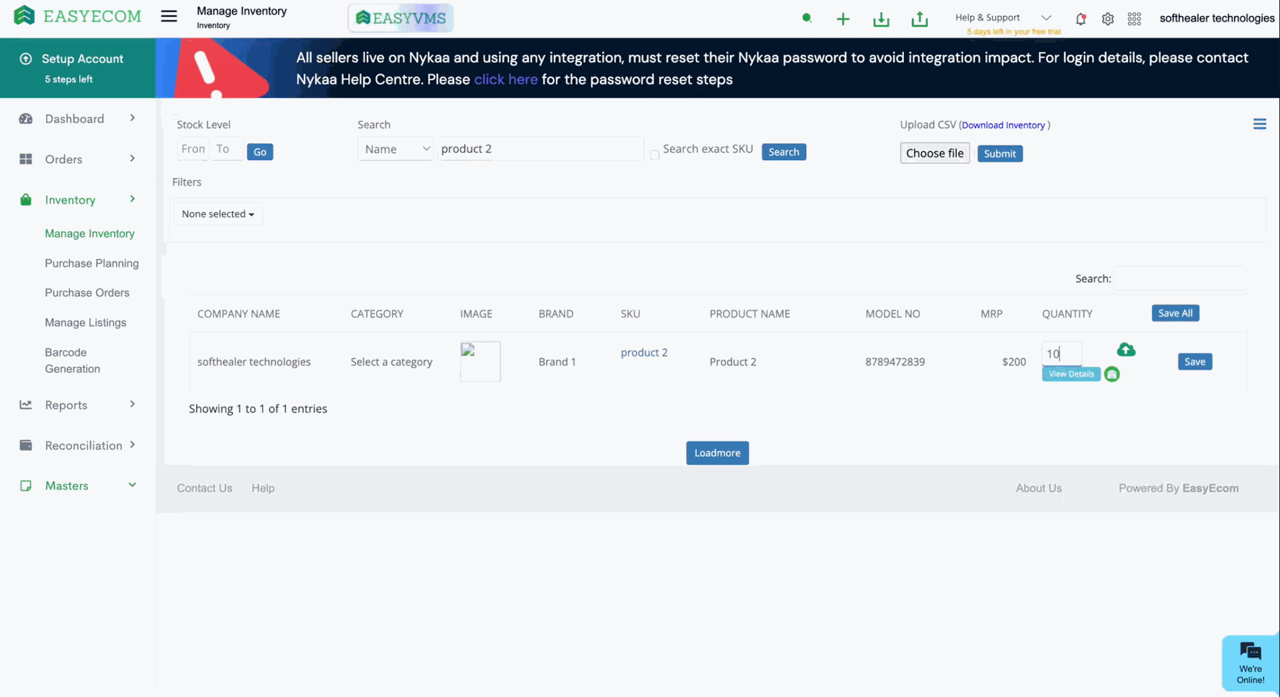Click the Save All button

1175,313
